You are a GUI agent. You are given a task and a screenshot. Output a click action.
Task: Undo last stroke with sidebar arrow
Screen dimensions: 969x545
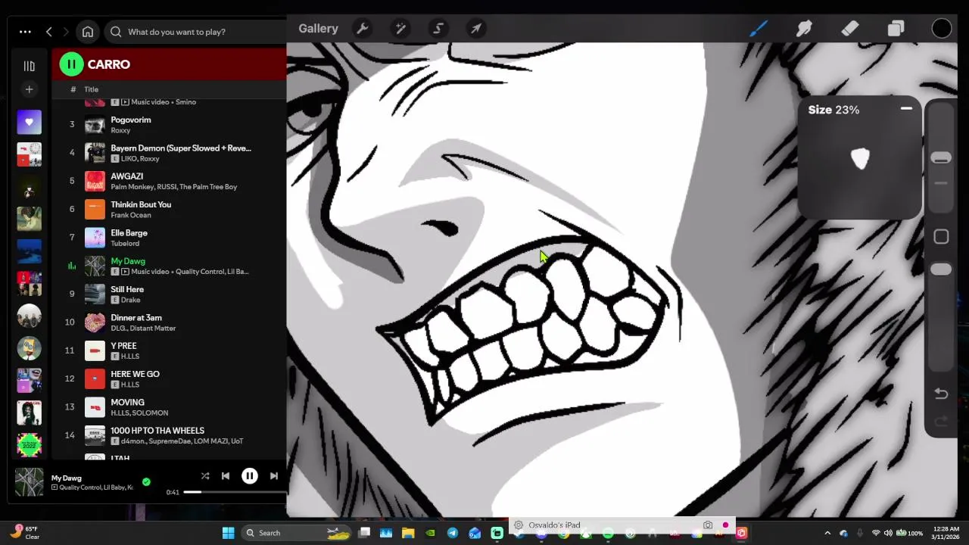coord(941,394)
